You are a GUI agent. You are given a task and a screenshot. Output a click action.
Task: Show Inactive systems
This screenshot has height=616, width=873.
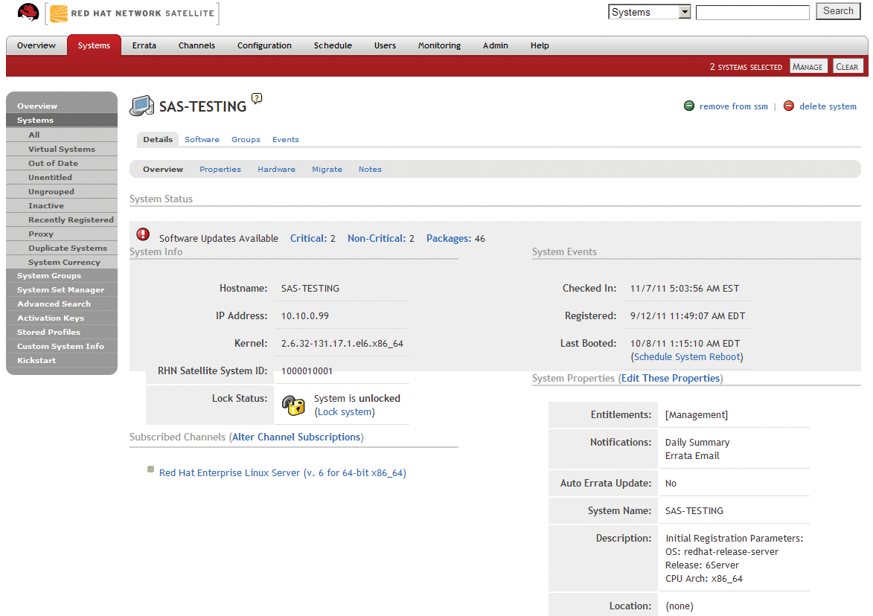click(62, 205)
